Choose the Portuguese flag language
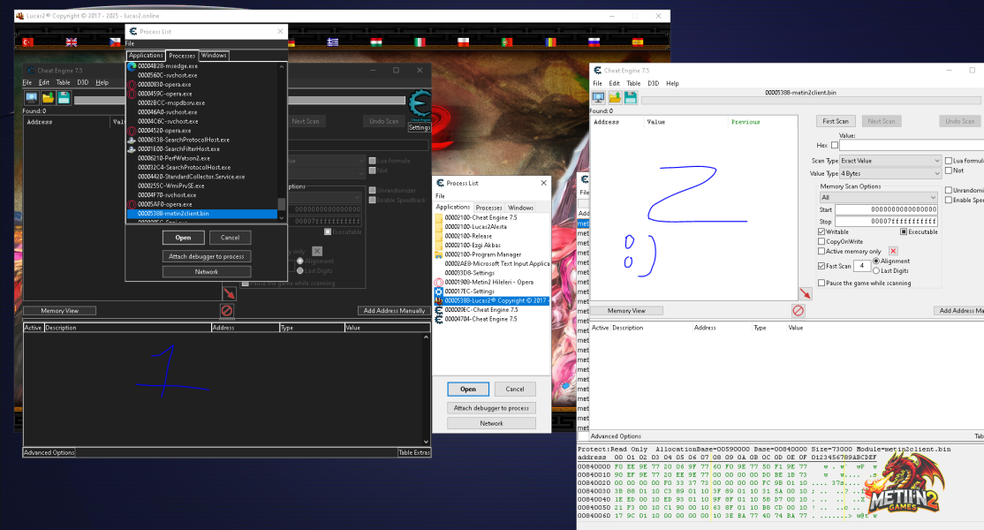 [x=507, y=42]
